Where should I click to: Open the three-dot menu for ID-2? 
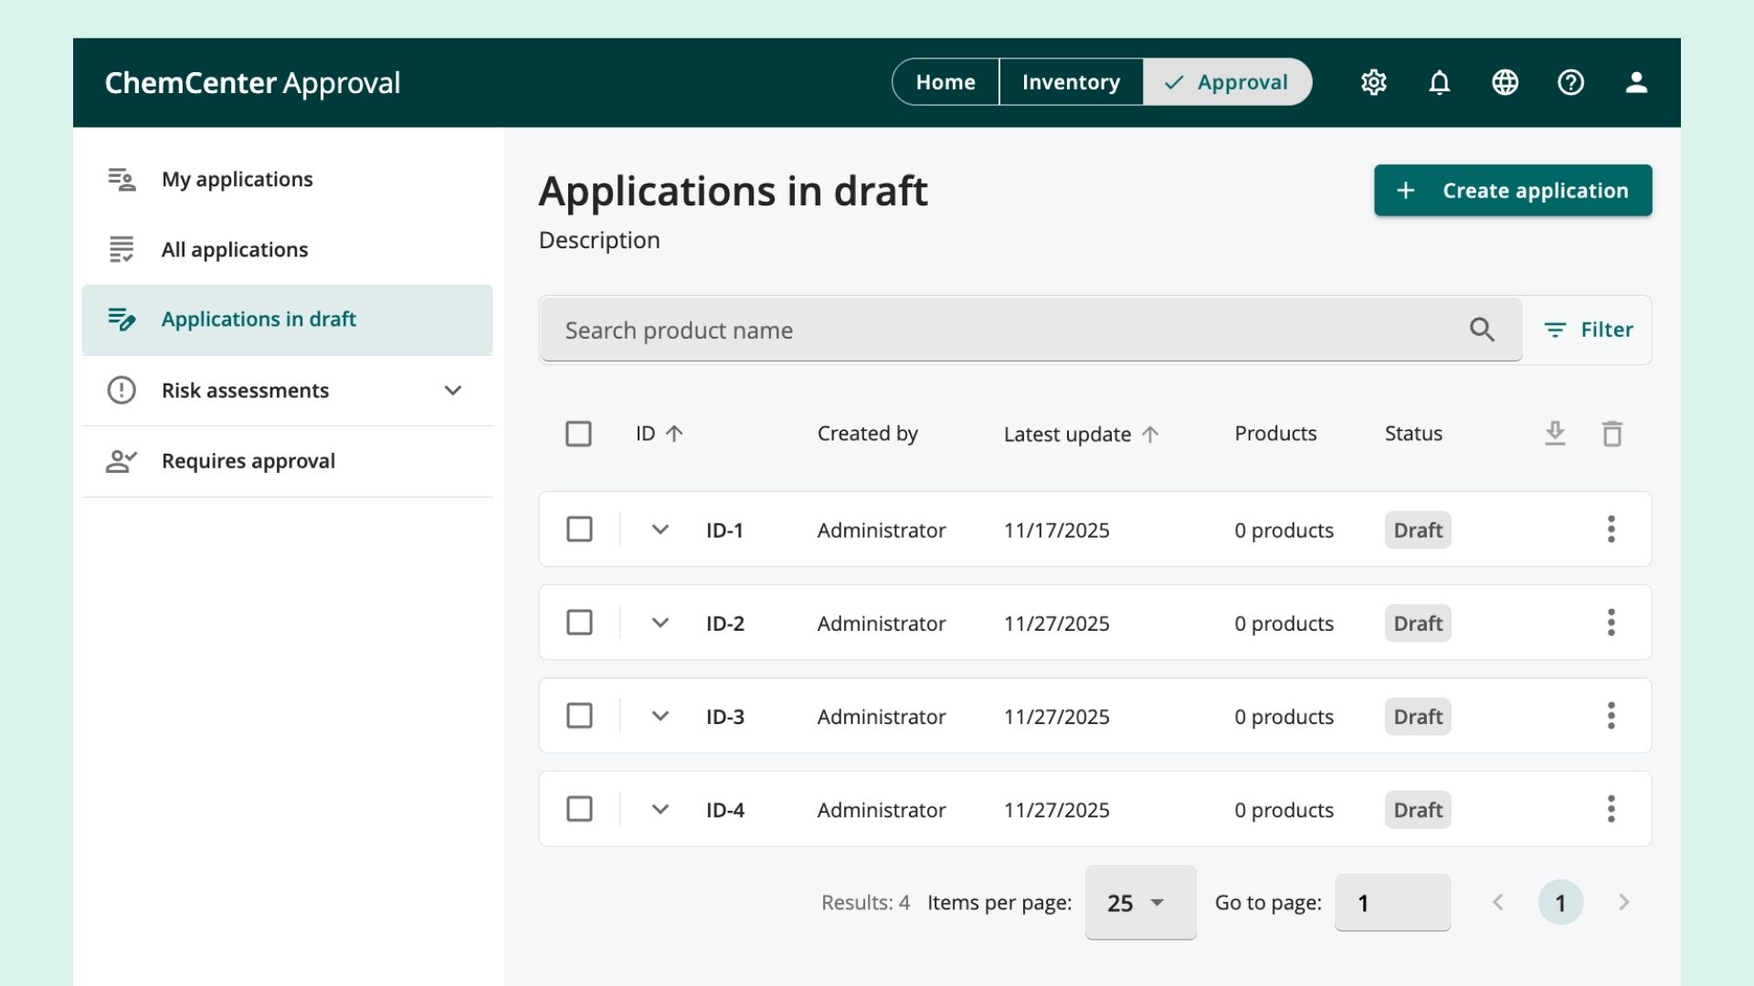tap(1611, 623)
